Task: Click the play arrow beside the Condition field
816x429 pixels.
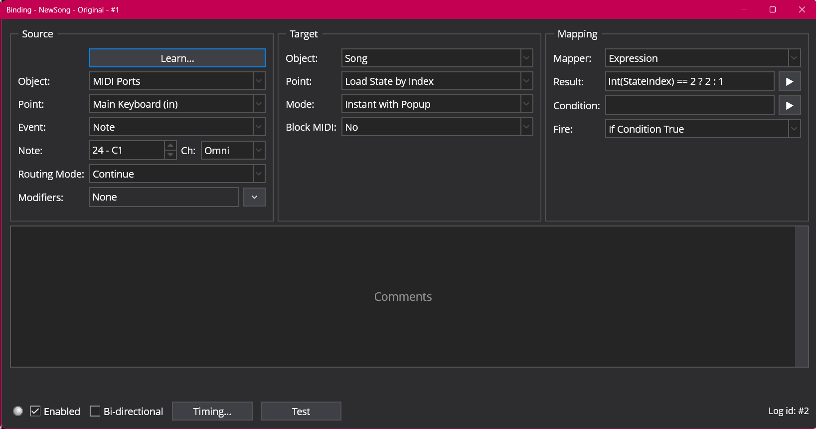Action: tap(789, 106)
